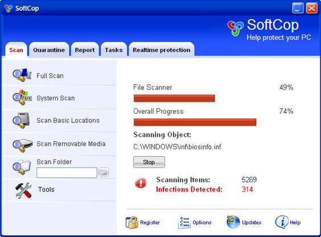Click the red infection warning icon
Viewport: 321px width, 237px height.
[x=141, y=183]
